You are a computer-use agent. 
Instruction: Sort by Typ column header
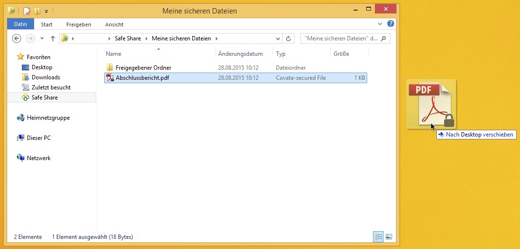281,54
